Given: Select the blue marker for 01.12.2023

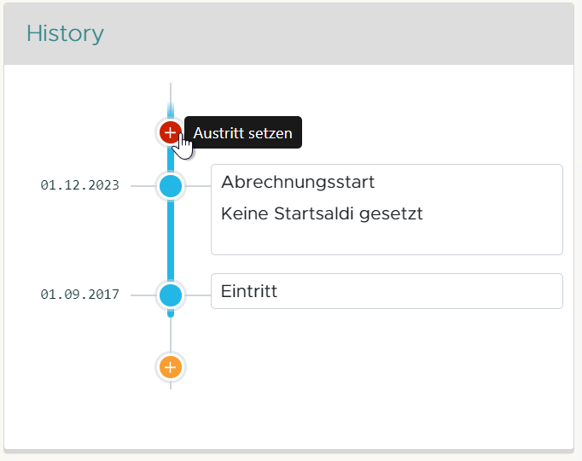Looking at the screenshot, I should click(x=171, y=185).
